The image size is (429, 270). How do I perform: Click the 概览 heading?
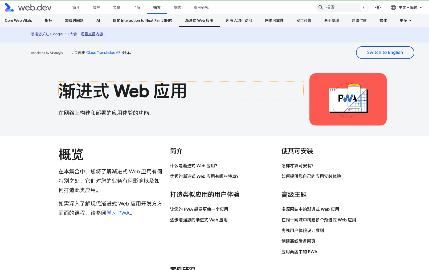71,155
